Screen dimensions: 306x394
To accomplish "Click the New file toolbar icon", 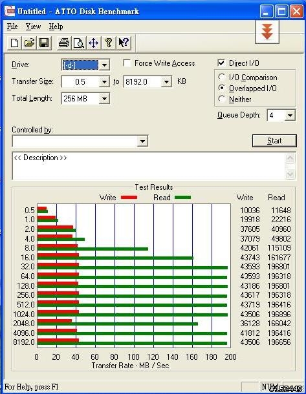I will (x=14, y=43).
